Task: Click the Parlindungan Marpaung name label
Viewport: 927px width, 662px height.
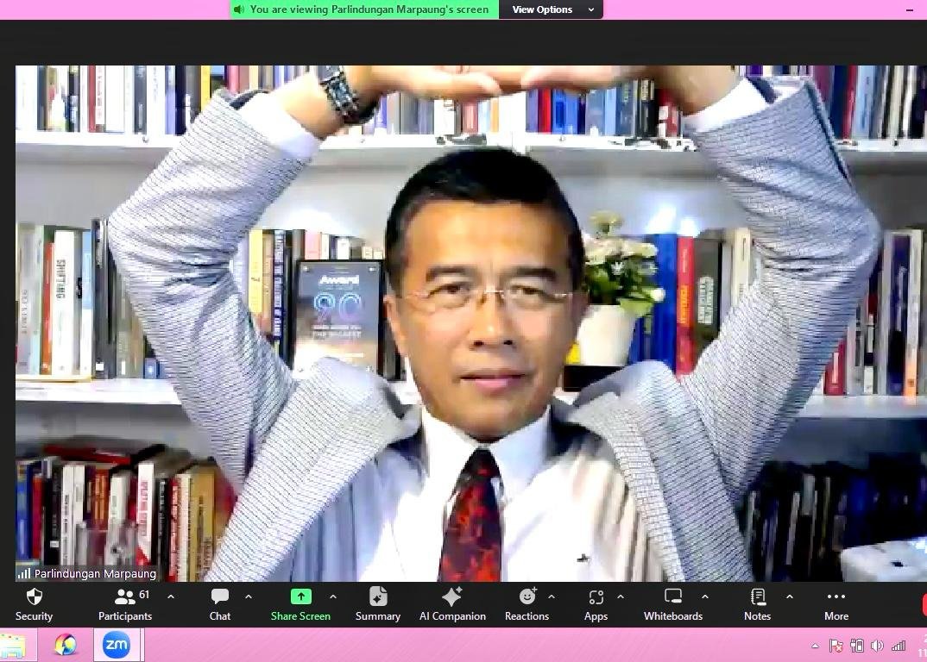Action: tap(95, 573)
